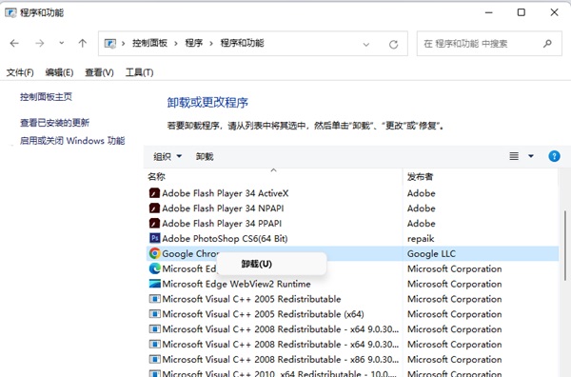Focus the 在 程序和功能 中搜索 field

(x=489, y=44)
